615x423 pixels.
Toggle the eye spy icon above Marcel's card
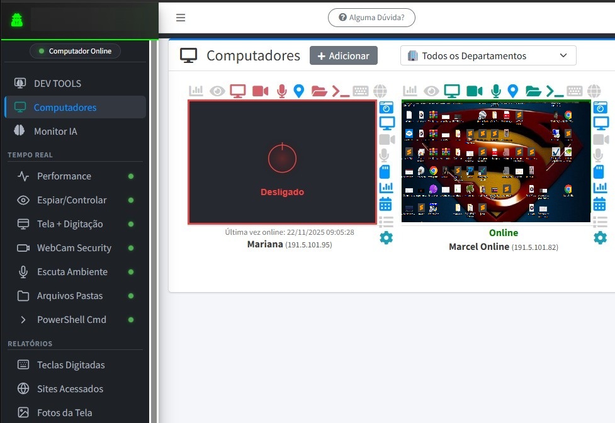432,91
